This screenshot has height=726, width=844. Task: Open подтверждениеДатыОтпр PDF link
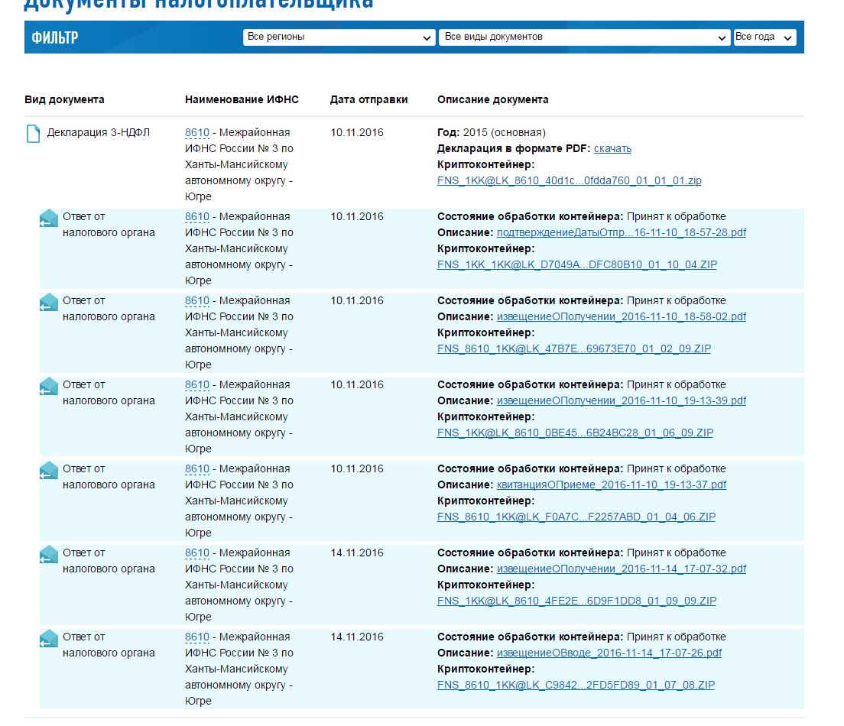(621, 232)
